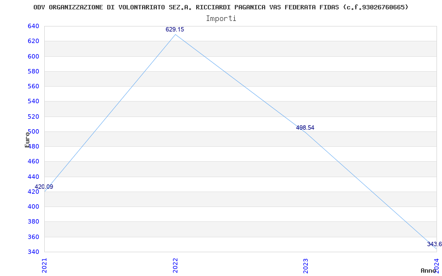Image resolution: width=442 pixels, height=276 pixels.
Task: Click the 343.6 data label
Action: [434, 244]
